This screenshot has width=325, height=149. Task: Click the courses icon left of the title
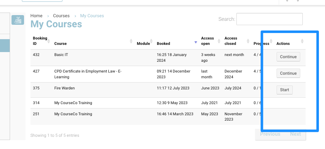[18, 20]
